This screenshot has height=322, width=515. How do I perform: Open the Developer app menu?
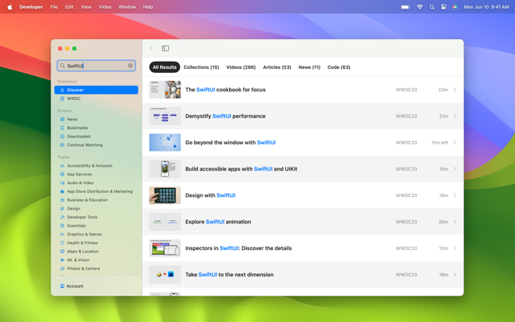[x=31, y=7]
